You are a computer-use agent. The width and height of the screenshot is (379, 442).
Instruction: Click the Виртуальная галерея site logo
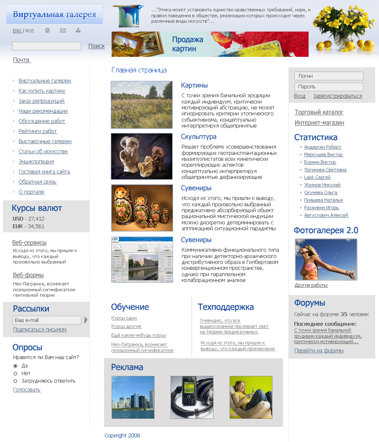click(x=55, y=14)
